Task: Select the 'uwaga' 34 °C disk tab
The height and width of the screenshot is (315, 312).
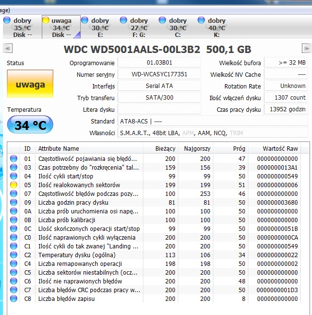Action: (61, 27)
